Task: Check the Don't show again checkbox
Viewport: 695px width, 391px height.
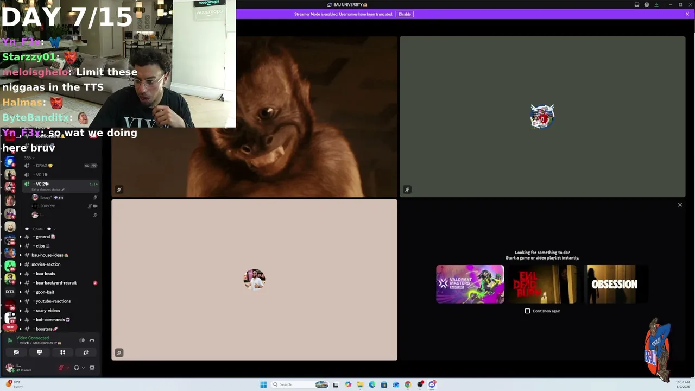Action: pyautogui.click(x=527, y=311)
